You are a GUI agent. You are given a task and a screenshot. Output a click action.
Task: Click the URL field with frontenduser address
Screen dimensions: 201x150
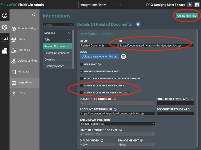click(x=156, y=46)
